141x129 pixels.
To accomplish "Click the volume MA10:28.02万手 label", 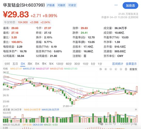I will point(50,110).
